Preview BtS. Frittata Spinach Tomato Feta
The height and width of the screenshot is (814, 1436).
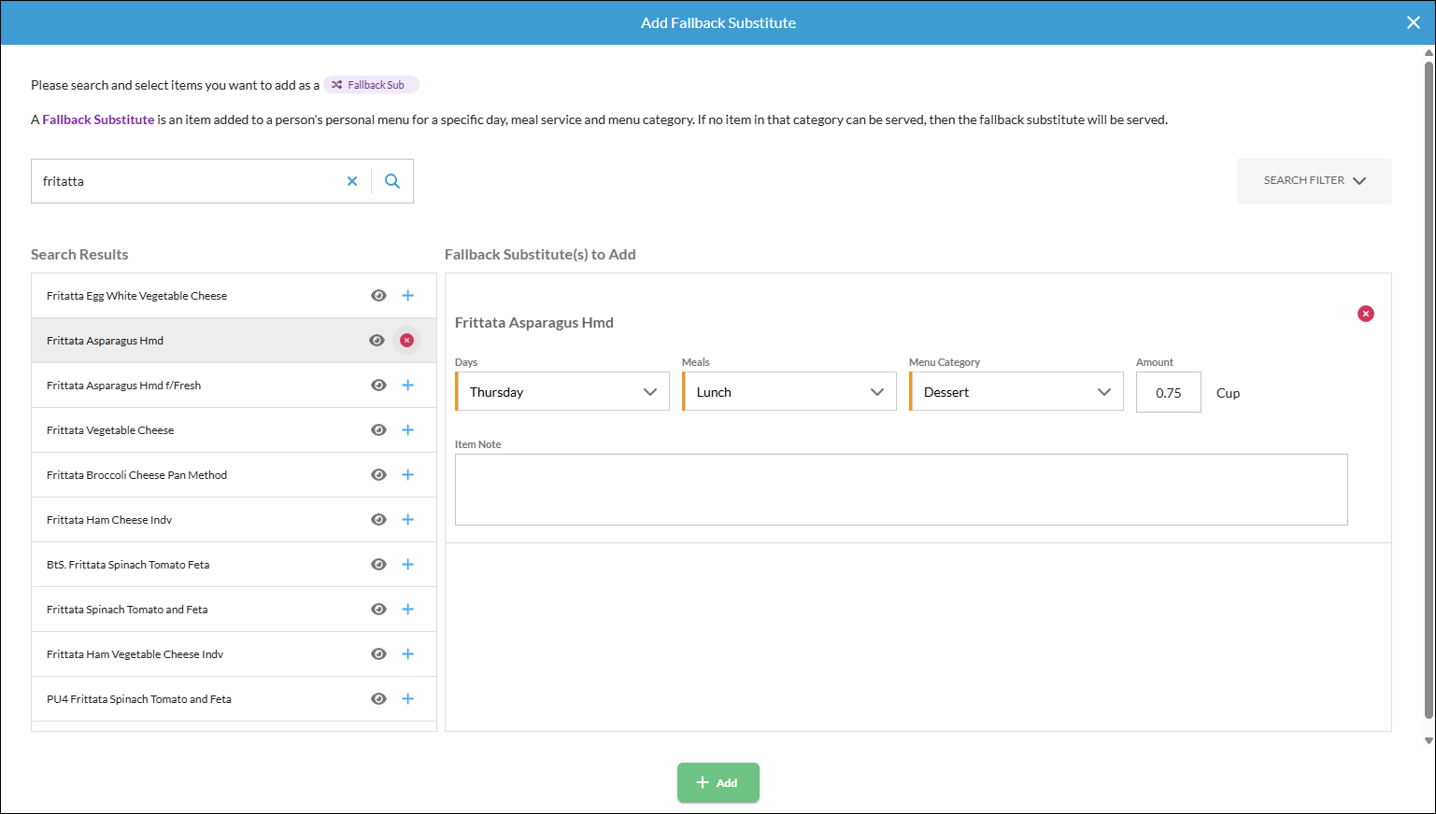point(378,565)
